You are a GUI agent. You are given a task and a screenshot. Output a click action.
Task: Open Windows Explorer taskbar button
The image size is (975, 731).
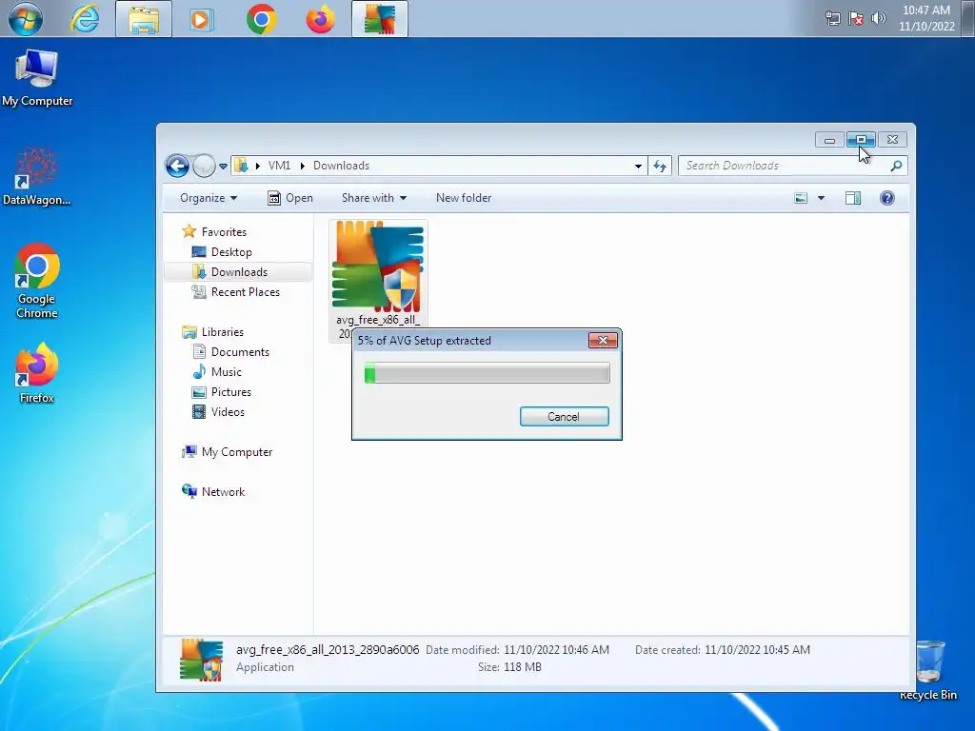[x=144, y=19]
